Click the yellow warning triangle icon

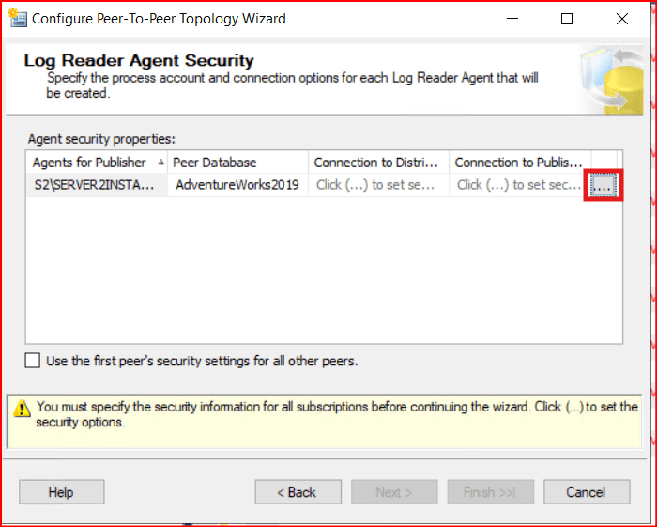pos(20,408)
